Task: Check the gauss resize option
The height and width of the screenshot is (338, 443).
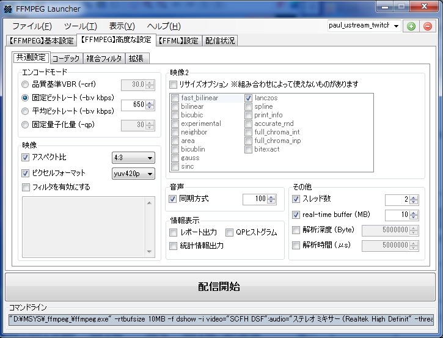Action: 175,158
